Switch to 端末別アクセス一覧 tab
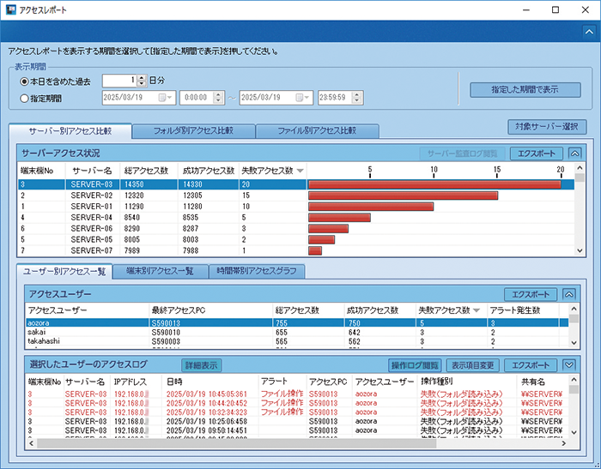 click(x=161, y=272)
